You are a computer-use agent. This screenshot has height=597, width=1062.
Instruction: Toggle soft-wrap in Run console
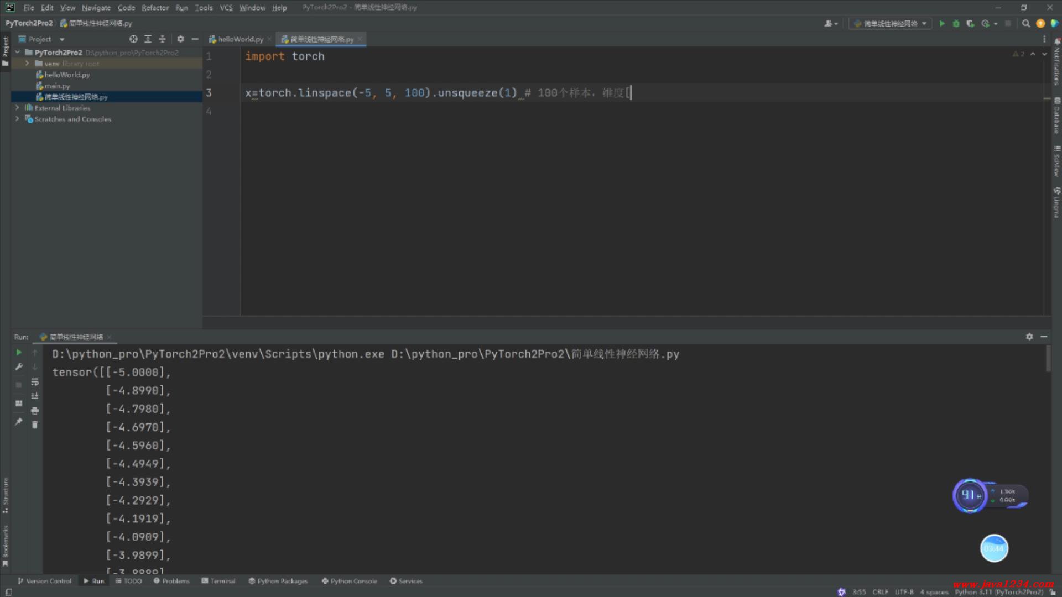[35, 382]
